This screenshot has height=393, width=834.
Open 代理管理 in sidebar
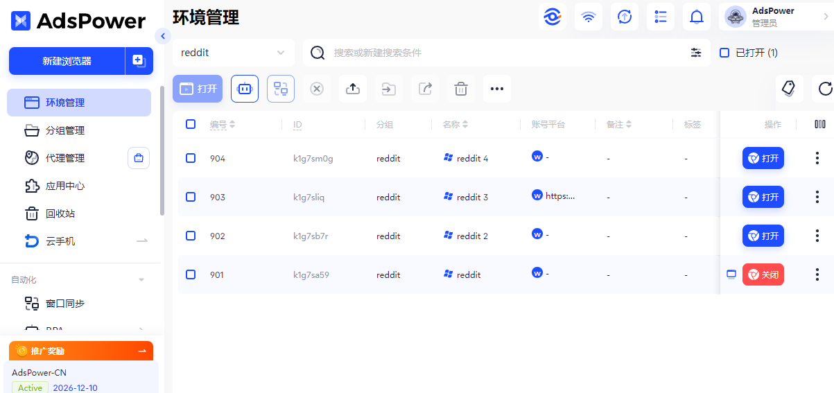click(x=66, y=158)
